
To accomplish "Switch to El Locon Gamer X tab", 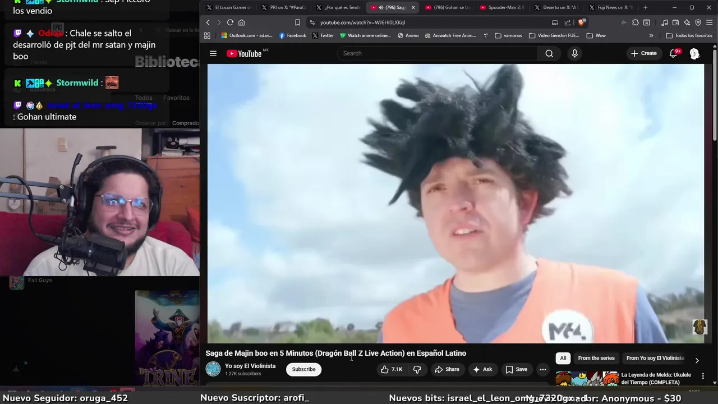I will [x=229, y=7].
